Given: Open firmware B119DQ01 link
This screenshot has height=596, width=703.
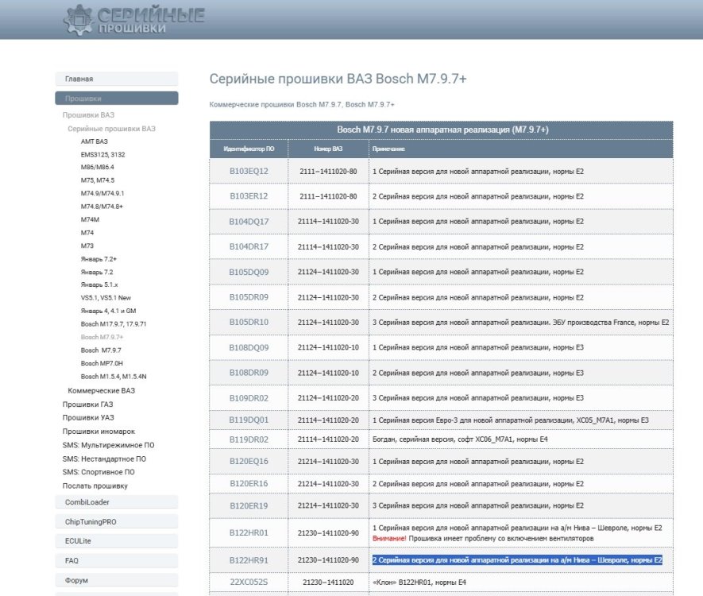Looking at the screenshot, I should pos(249,420).
